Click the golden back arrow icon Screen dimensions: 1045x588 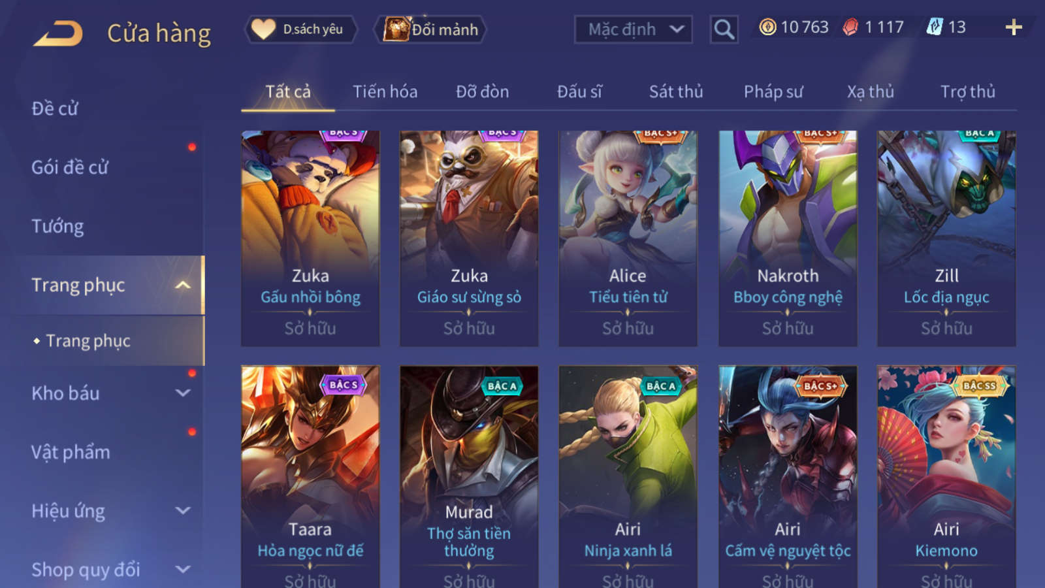pos(58,33)
